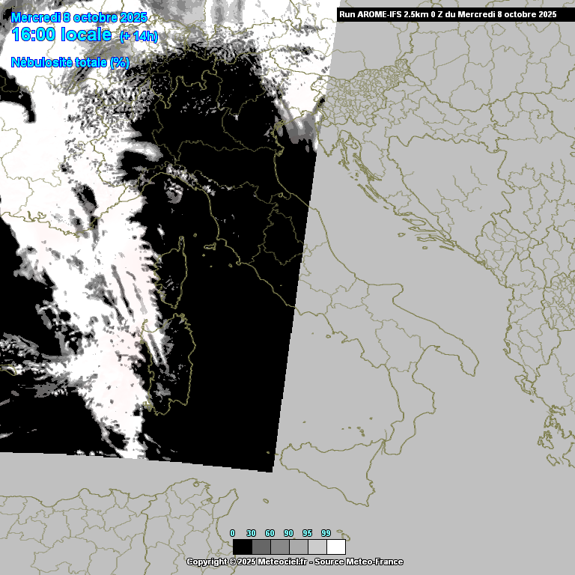Click the '16:00 locale' time label
575x575 pixels.
[62, 34]
